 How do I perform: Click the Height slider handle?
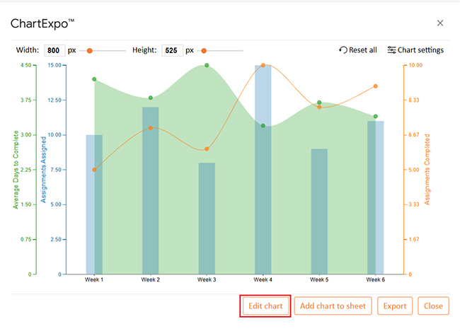tap(204, 51)
